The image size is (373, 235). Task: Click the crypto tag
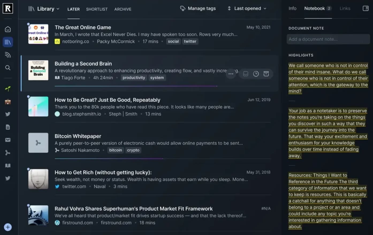click(x=133, y=150)
